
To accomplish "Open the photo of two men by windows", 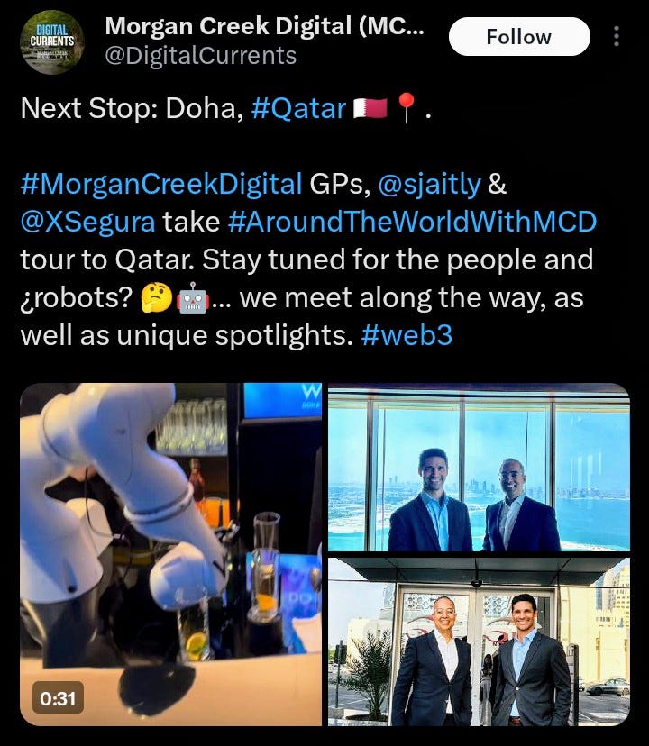I will pos(479,467).
